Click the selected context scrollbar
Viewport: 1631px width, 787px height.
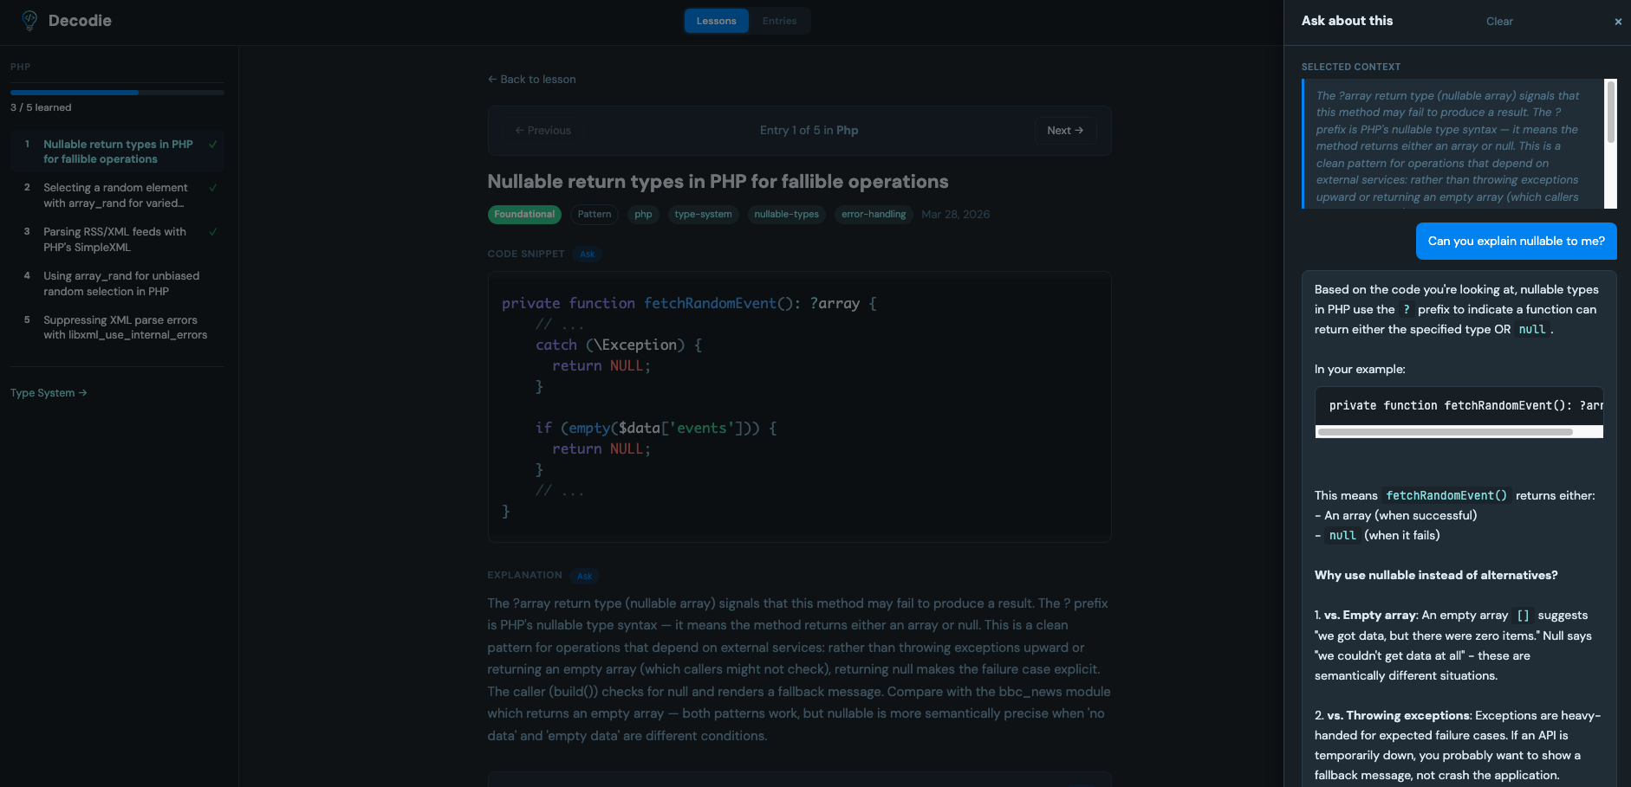[1610, 113]
